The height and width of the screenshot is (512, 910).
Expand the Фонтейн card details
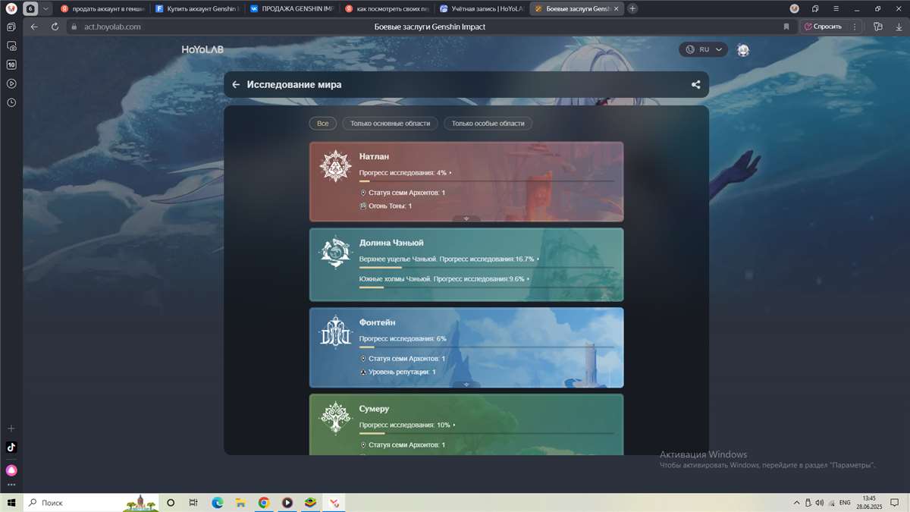click(466, 385)
